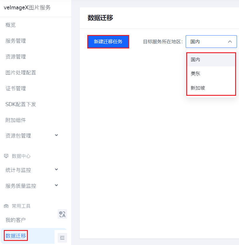Expand the 服务质量监控 submenu chevron
The image size is (239, 245).
pos(57,185)
